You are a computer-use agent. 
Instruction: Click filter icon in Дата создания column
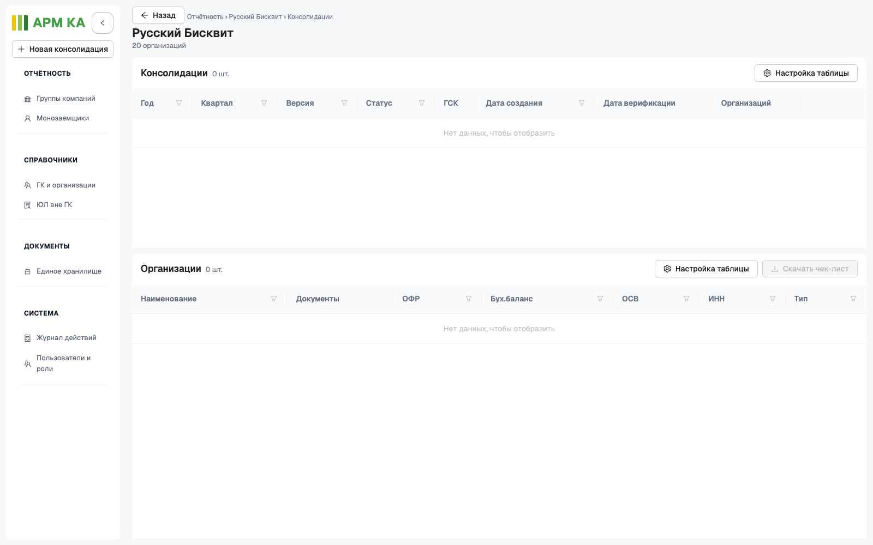click(582, 103)
